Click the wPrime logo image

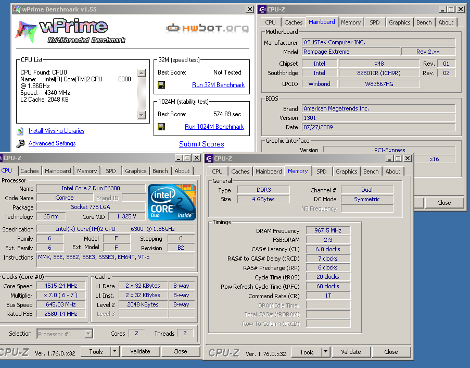point(70,31)
